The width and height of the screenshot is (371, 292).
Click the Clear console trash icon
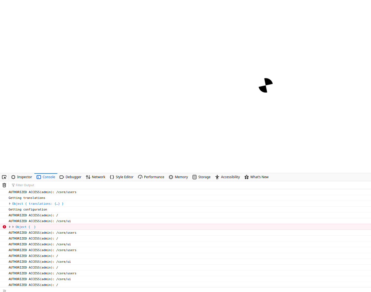4,185
